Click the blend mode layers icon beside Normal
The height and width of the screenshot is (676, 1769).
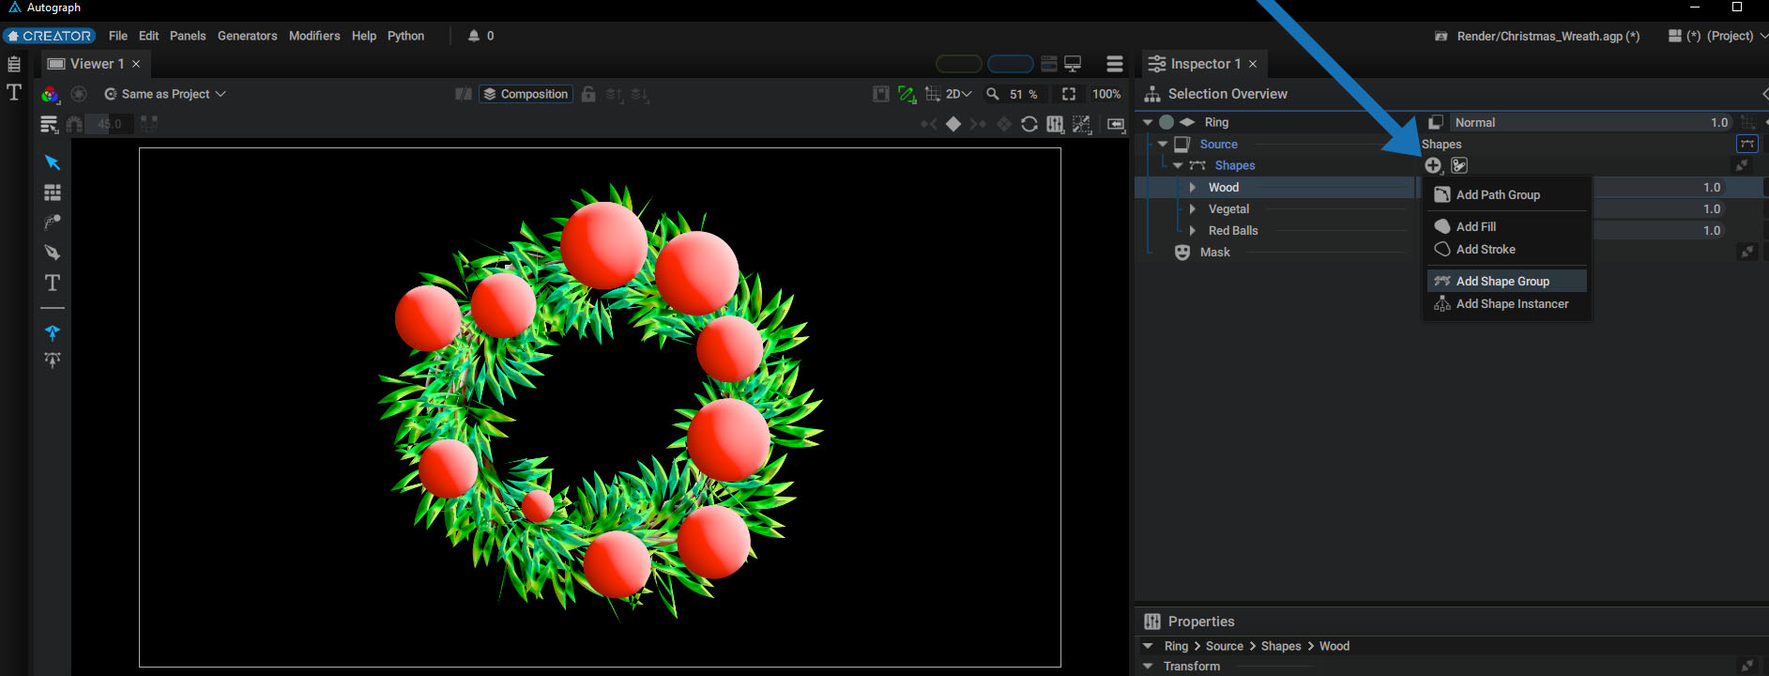[1436, 122]
